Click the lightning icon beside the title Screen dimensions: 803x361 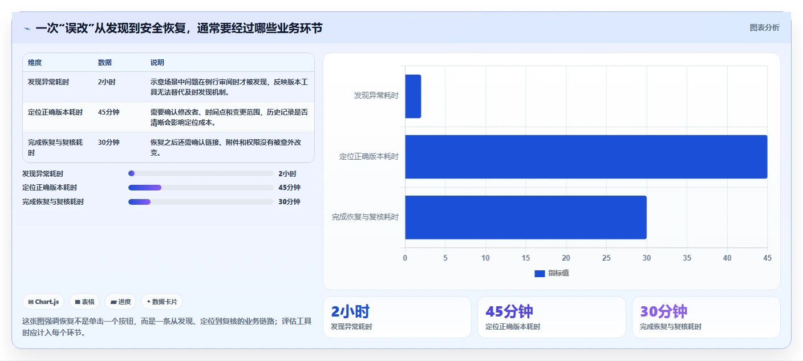[27, 28]
